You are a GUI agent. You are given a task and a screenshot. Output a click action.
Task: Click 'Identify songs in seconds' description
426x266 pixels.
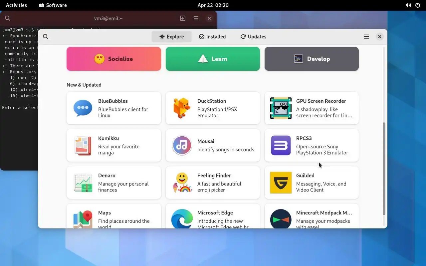pos(226,150)
